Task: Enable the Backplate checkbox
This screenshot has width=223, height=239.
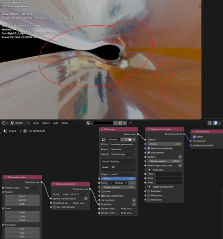Action: 148,191
